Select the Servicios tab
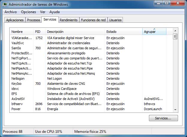 [50, 19]
